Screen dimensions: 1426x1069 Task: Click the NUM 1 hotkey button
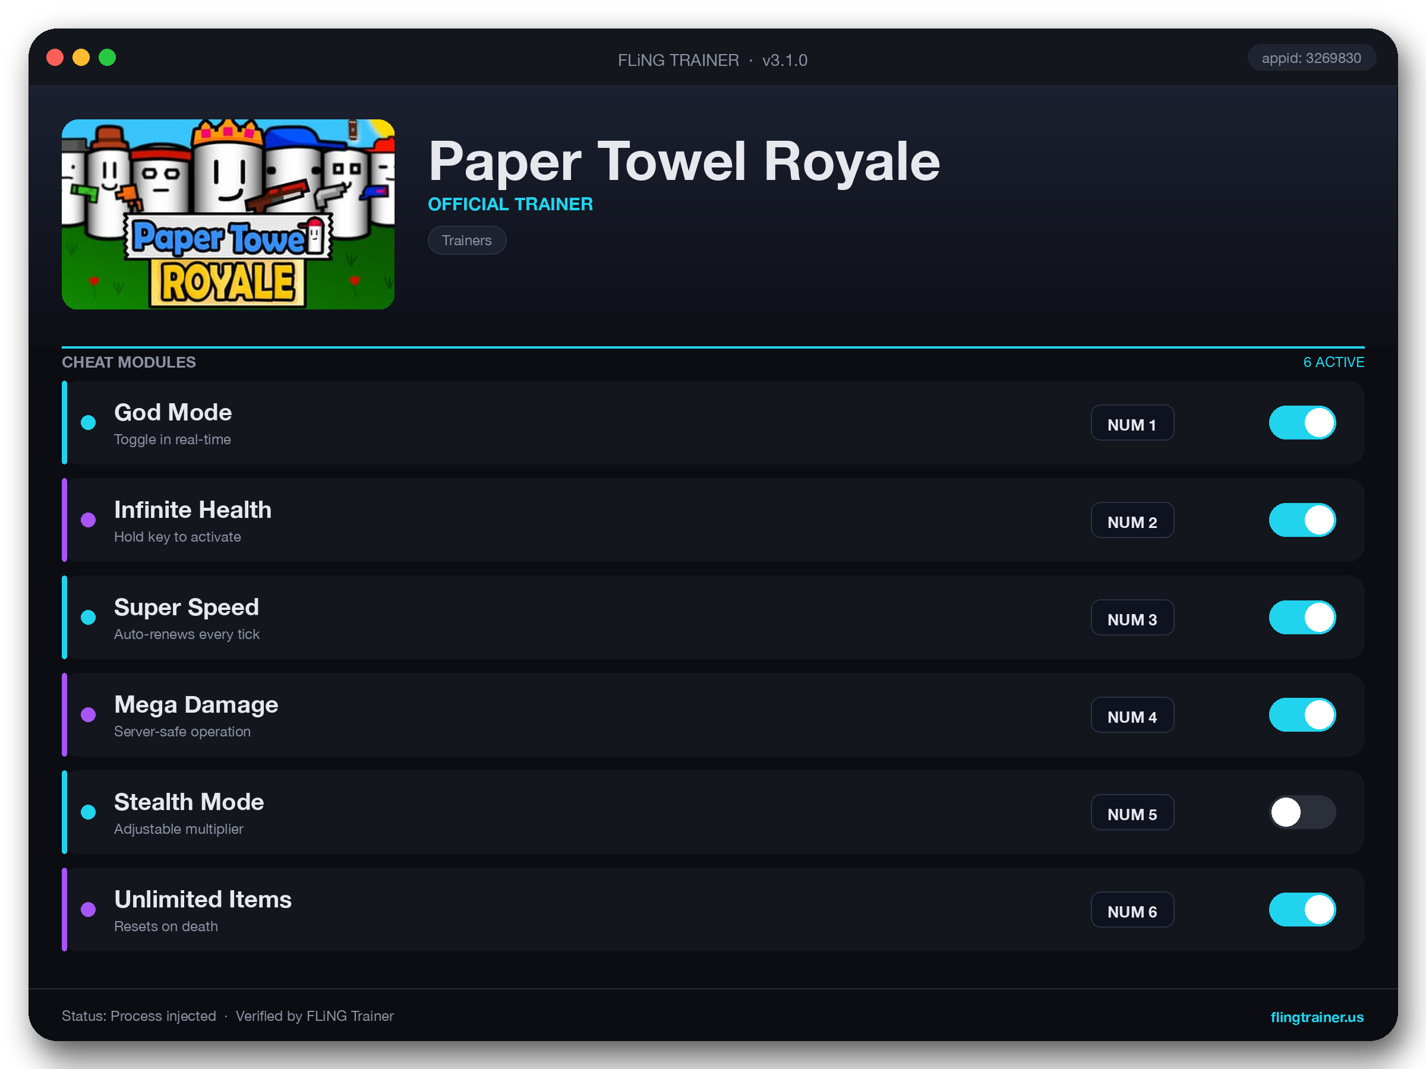tap(1132, 423)
